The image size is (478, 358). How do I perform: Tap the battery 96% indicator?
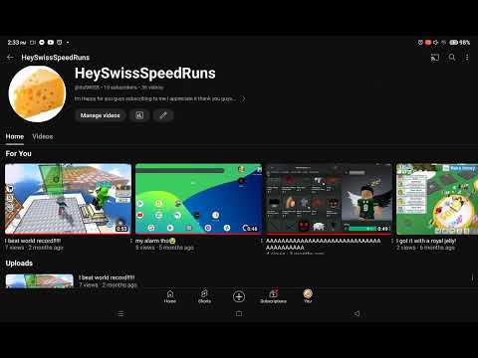[460, 43]
